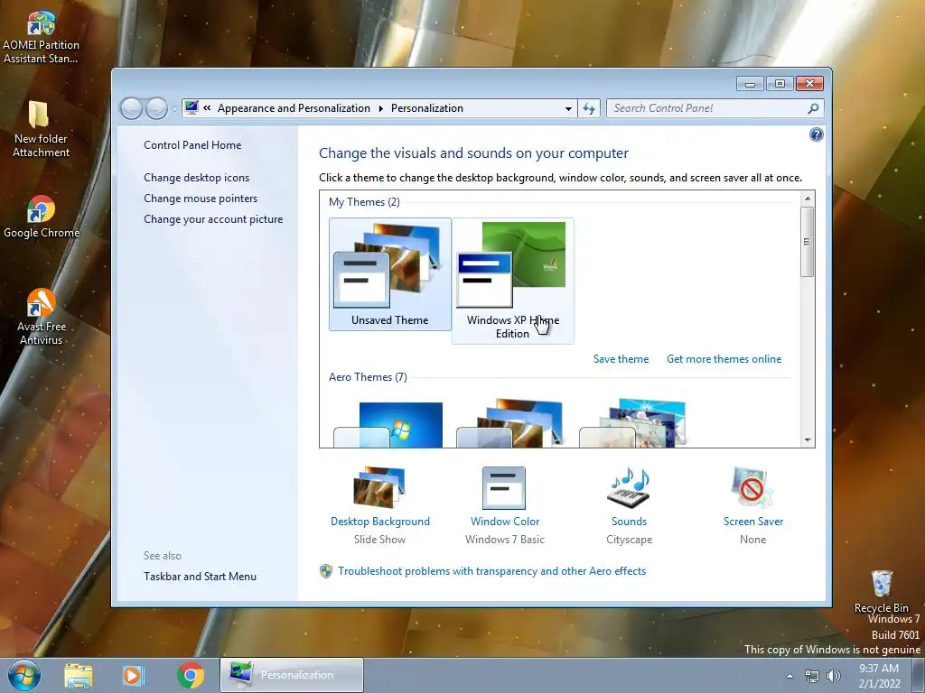Click the network tray icon
This screenshot has width=925, height=693.
click(x=812, y=676)
